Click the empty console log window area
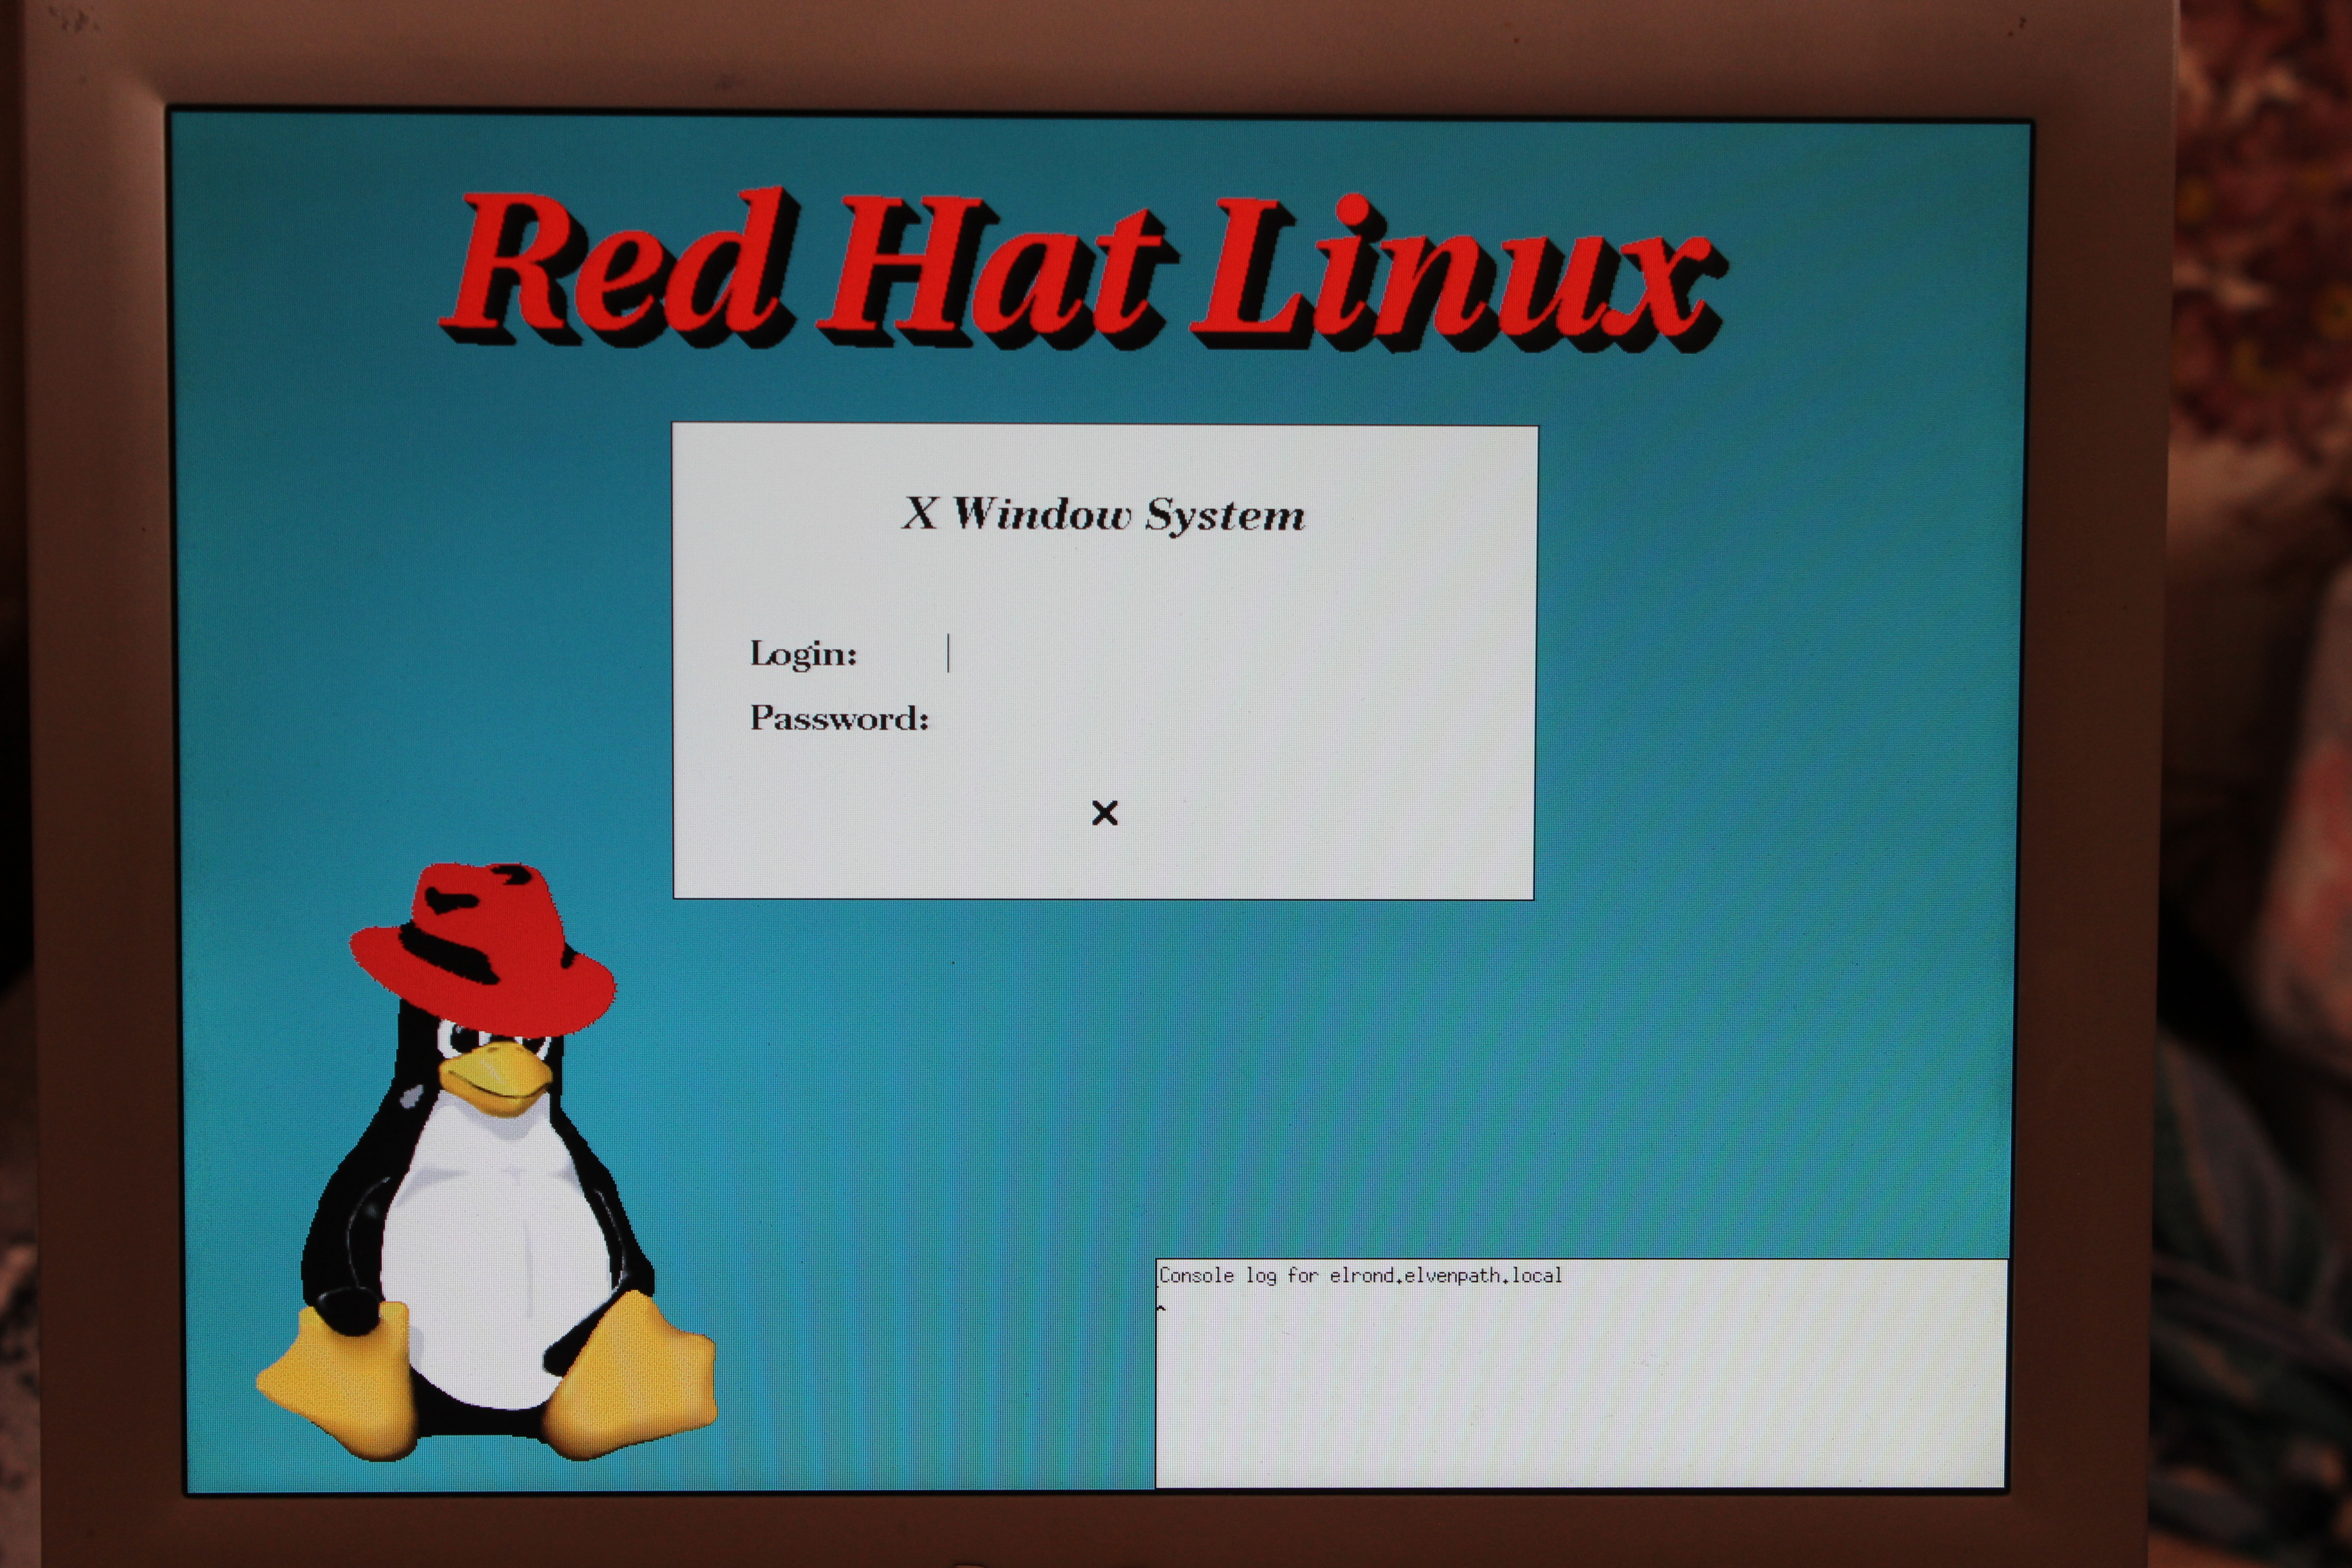The height and width of the screenshot is (1568, 2352). pyautogui.click(x=1580, y=1400)
